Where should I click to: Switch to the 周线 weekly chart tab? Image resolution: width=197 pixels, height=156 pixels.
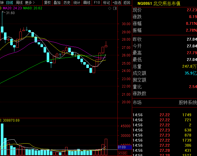pos(19,3)
